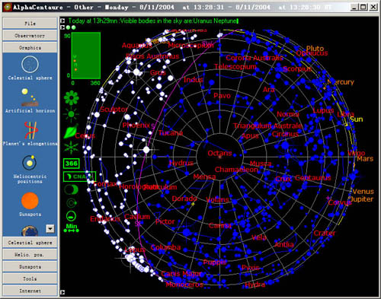
Task: Toggle the moon phase CNA box
Action: click(79, 177)
